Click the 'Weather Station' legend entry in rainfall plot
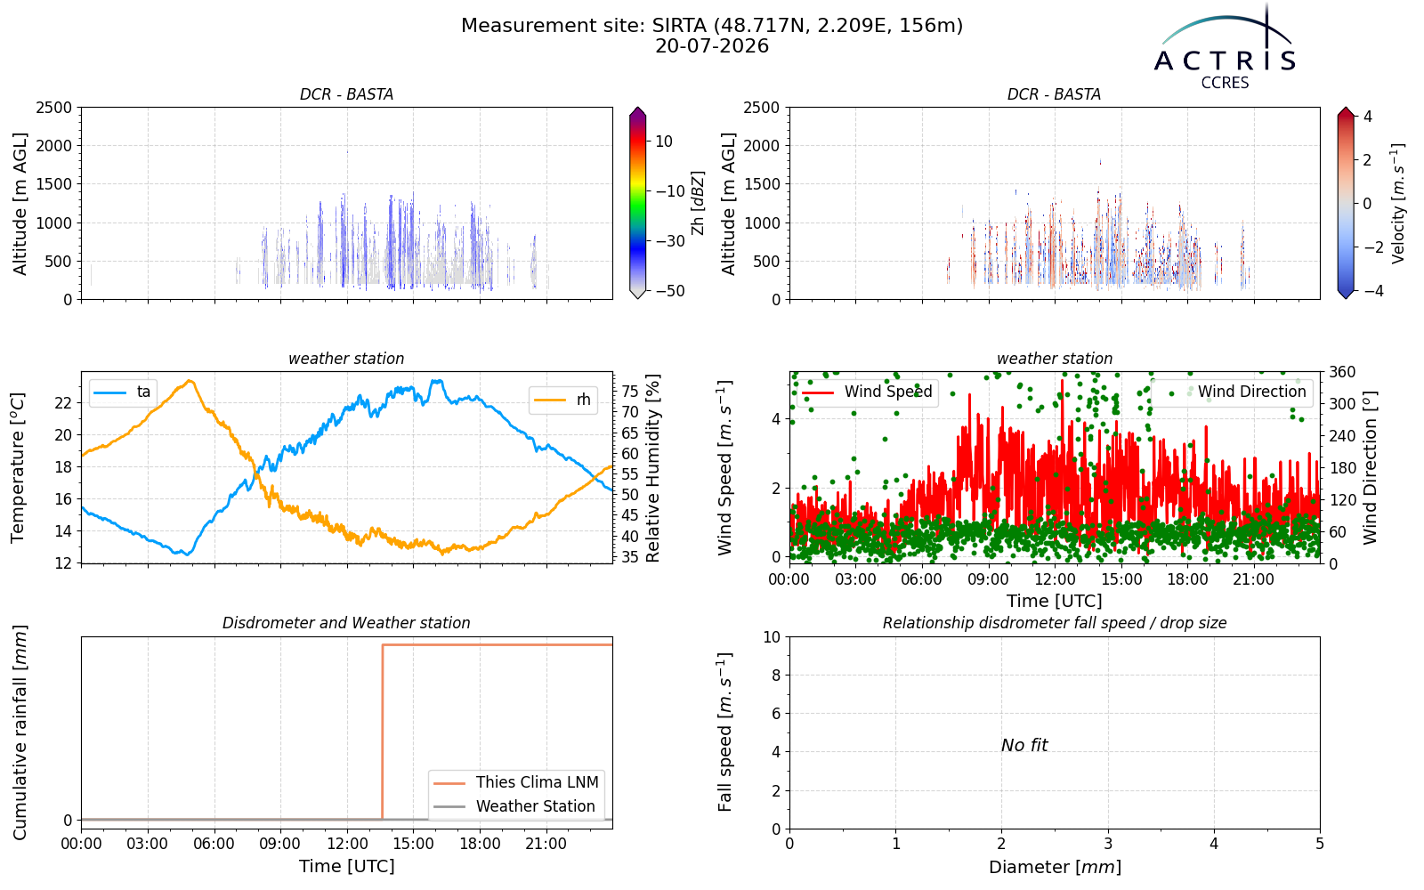Screen dimensions: 1424x890 coord(514,806)
